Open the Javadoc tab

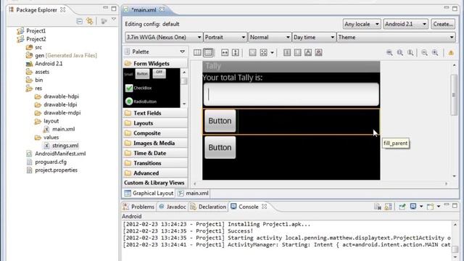(x=173, y=207)
